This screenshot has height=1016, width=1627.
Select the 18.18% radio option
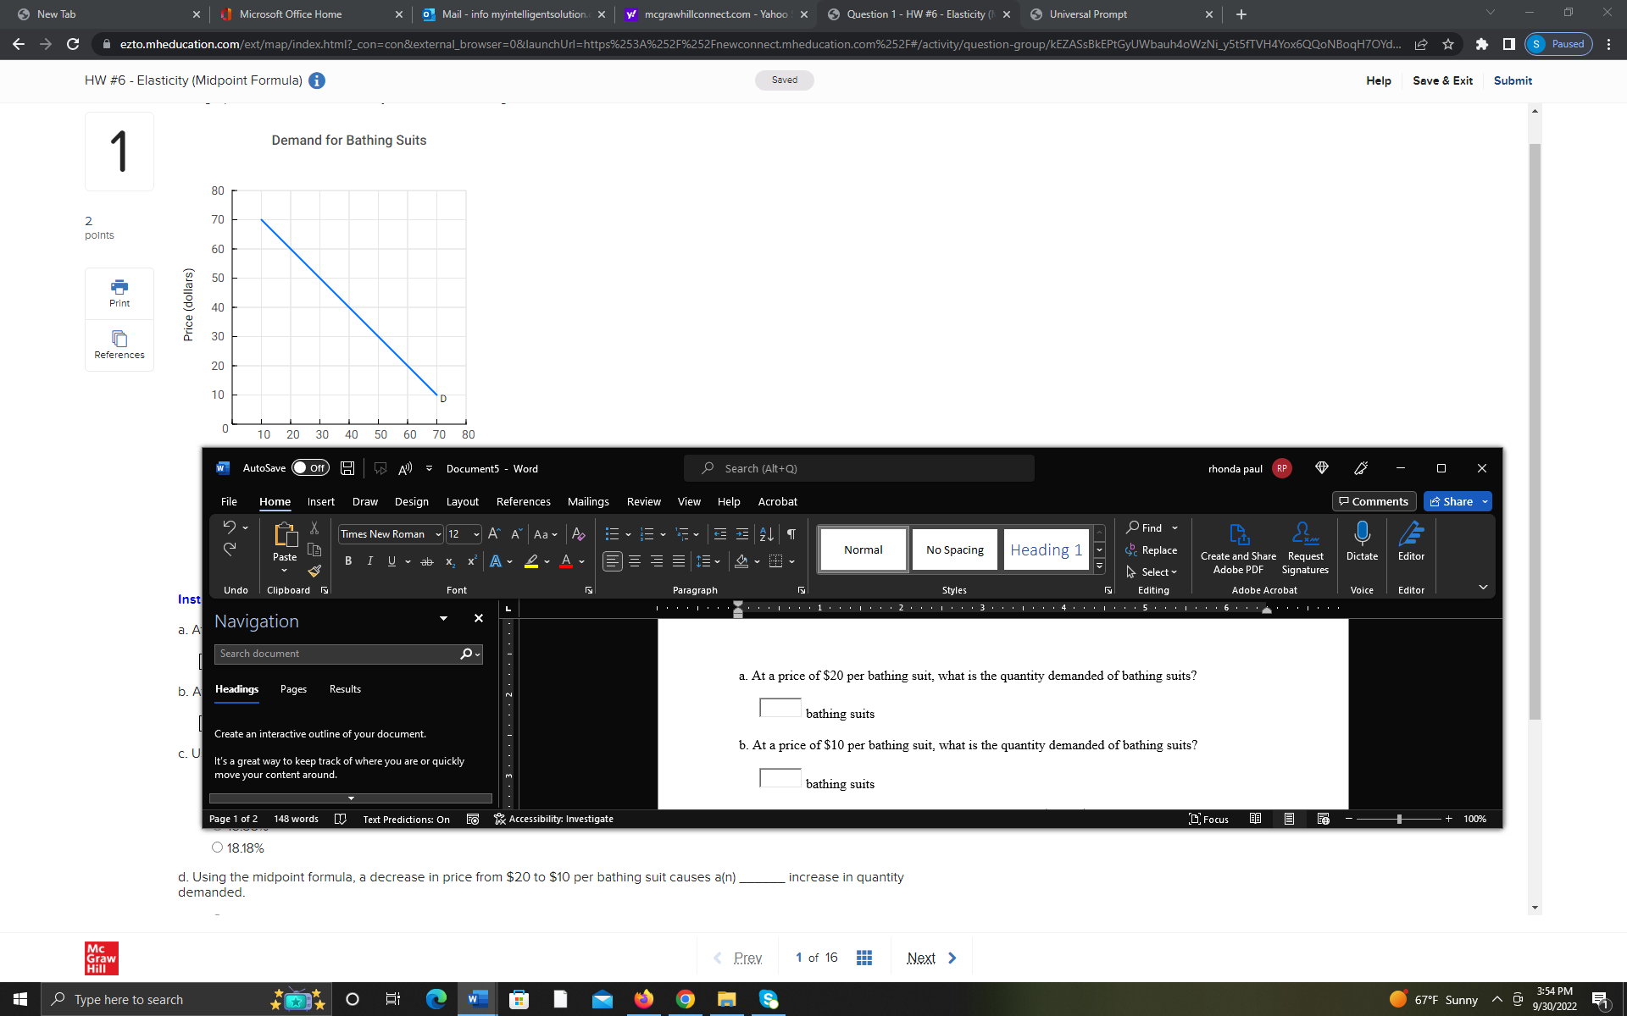[x=218, y=848]
